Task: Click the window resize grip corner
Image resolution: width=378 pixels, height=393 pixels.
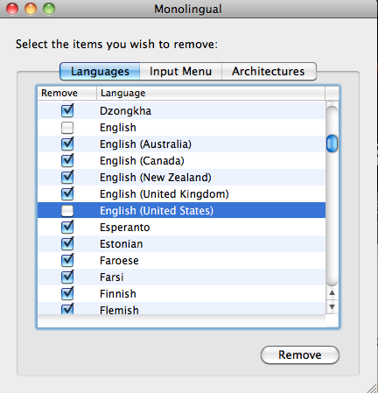Action: click(372, 388)
